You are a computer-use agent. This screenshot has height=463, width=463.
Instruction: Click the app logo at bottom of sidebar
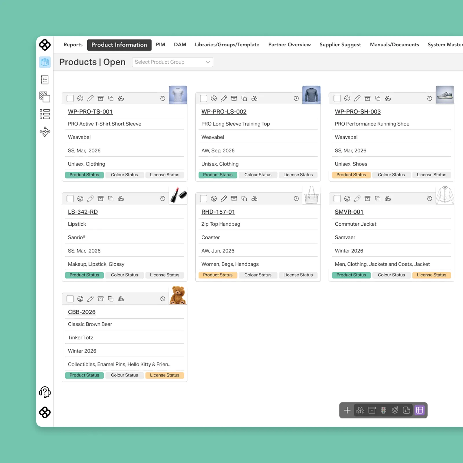[45, 412]
